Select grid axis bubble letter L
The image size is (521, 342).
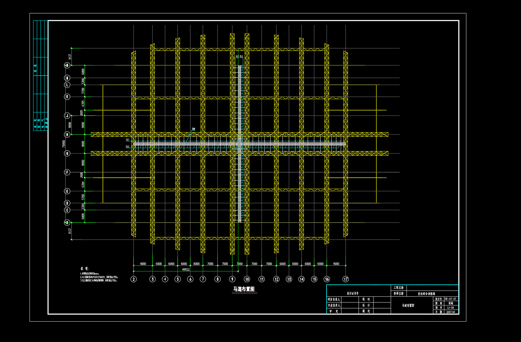coord(67,85)
